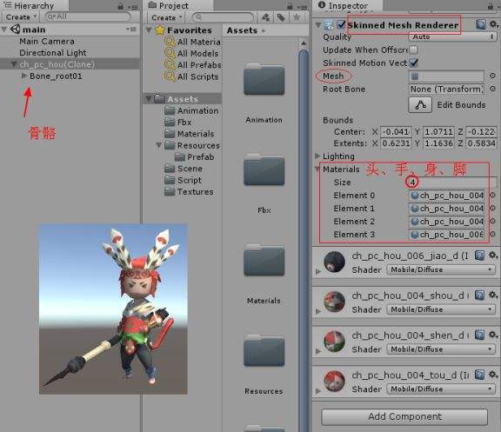Open Skinned Mesh Renderer gear menu

click(x=493, y=24)
